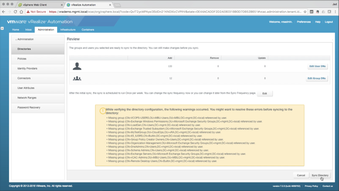Click the group Add count 12

click(170, 79)
